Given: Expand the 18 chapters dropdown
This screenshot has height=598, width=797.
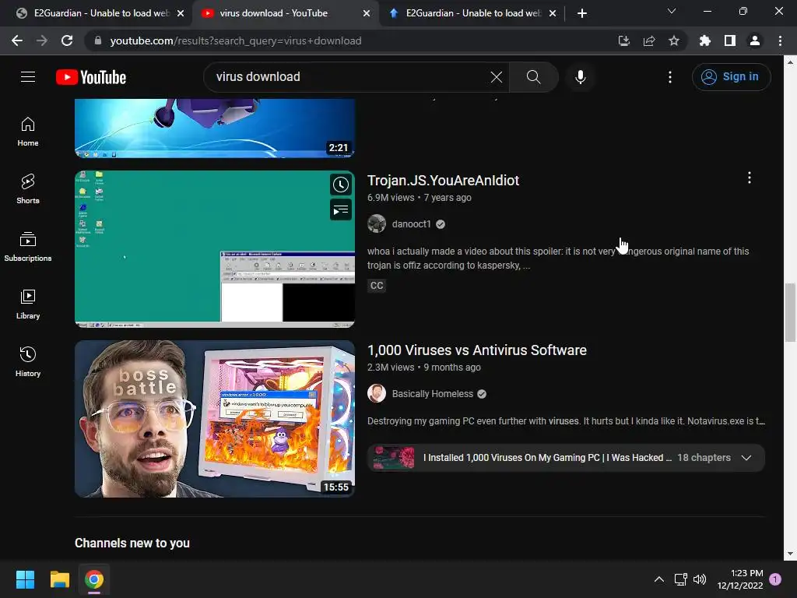Looking at the screenshot, I should [746, 458].
